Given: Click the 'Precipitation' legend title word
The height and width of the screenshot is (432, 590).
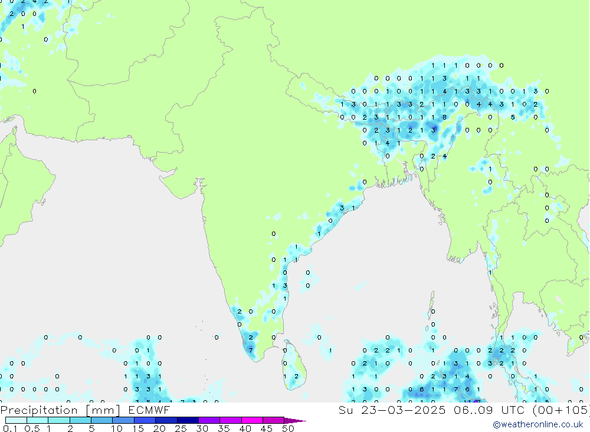Looking at the screenshot, I should (39, 410).
